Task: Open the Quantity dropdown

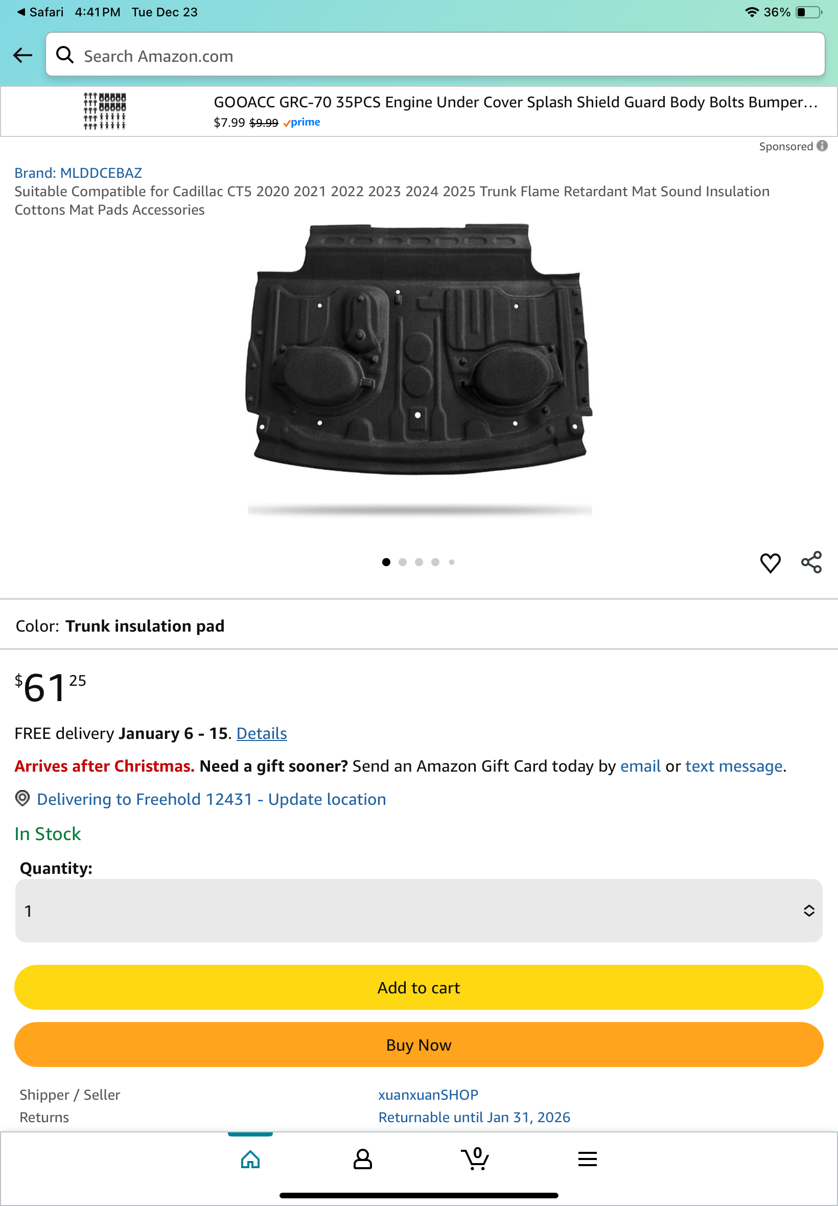Action: 418,911
